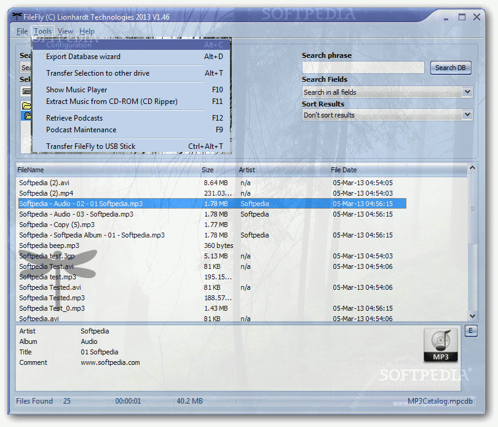498x427 pixels.
Task: Maximize the FileFly window
Action: pyautogui.click(x=462, y=17)
